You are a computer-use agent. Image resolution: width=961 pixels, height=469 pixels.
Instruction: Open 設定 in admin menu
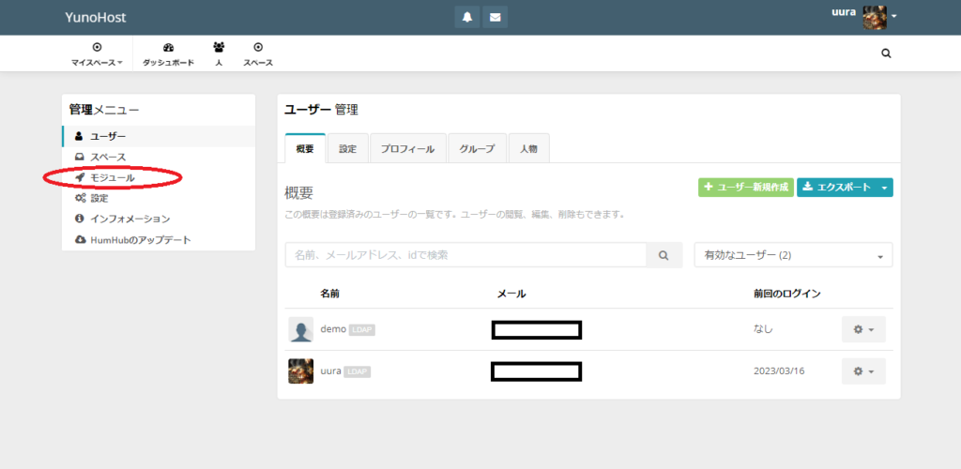[x=159, y=198]
